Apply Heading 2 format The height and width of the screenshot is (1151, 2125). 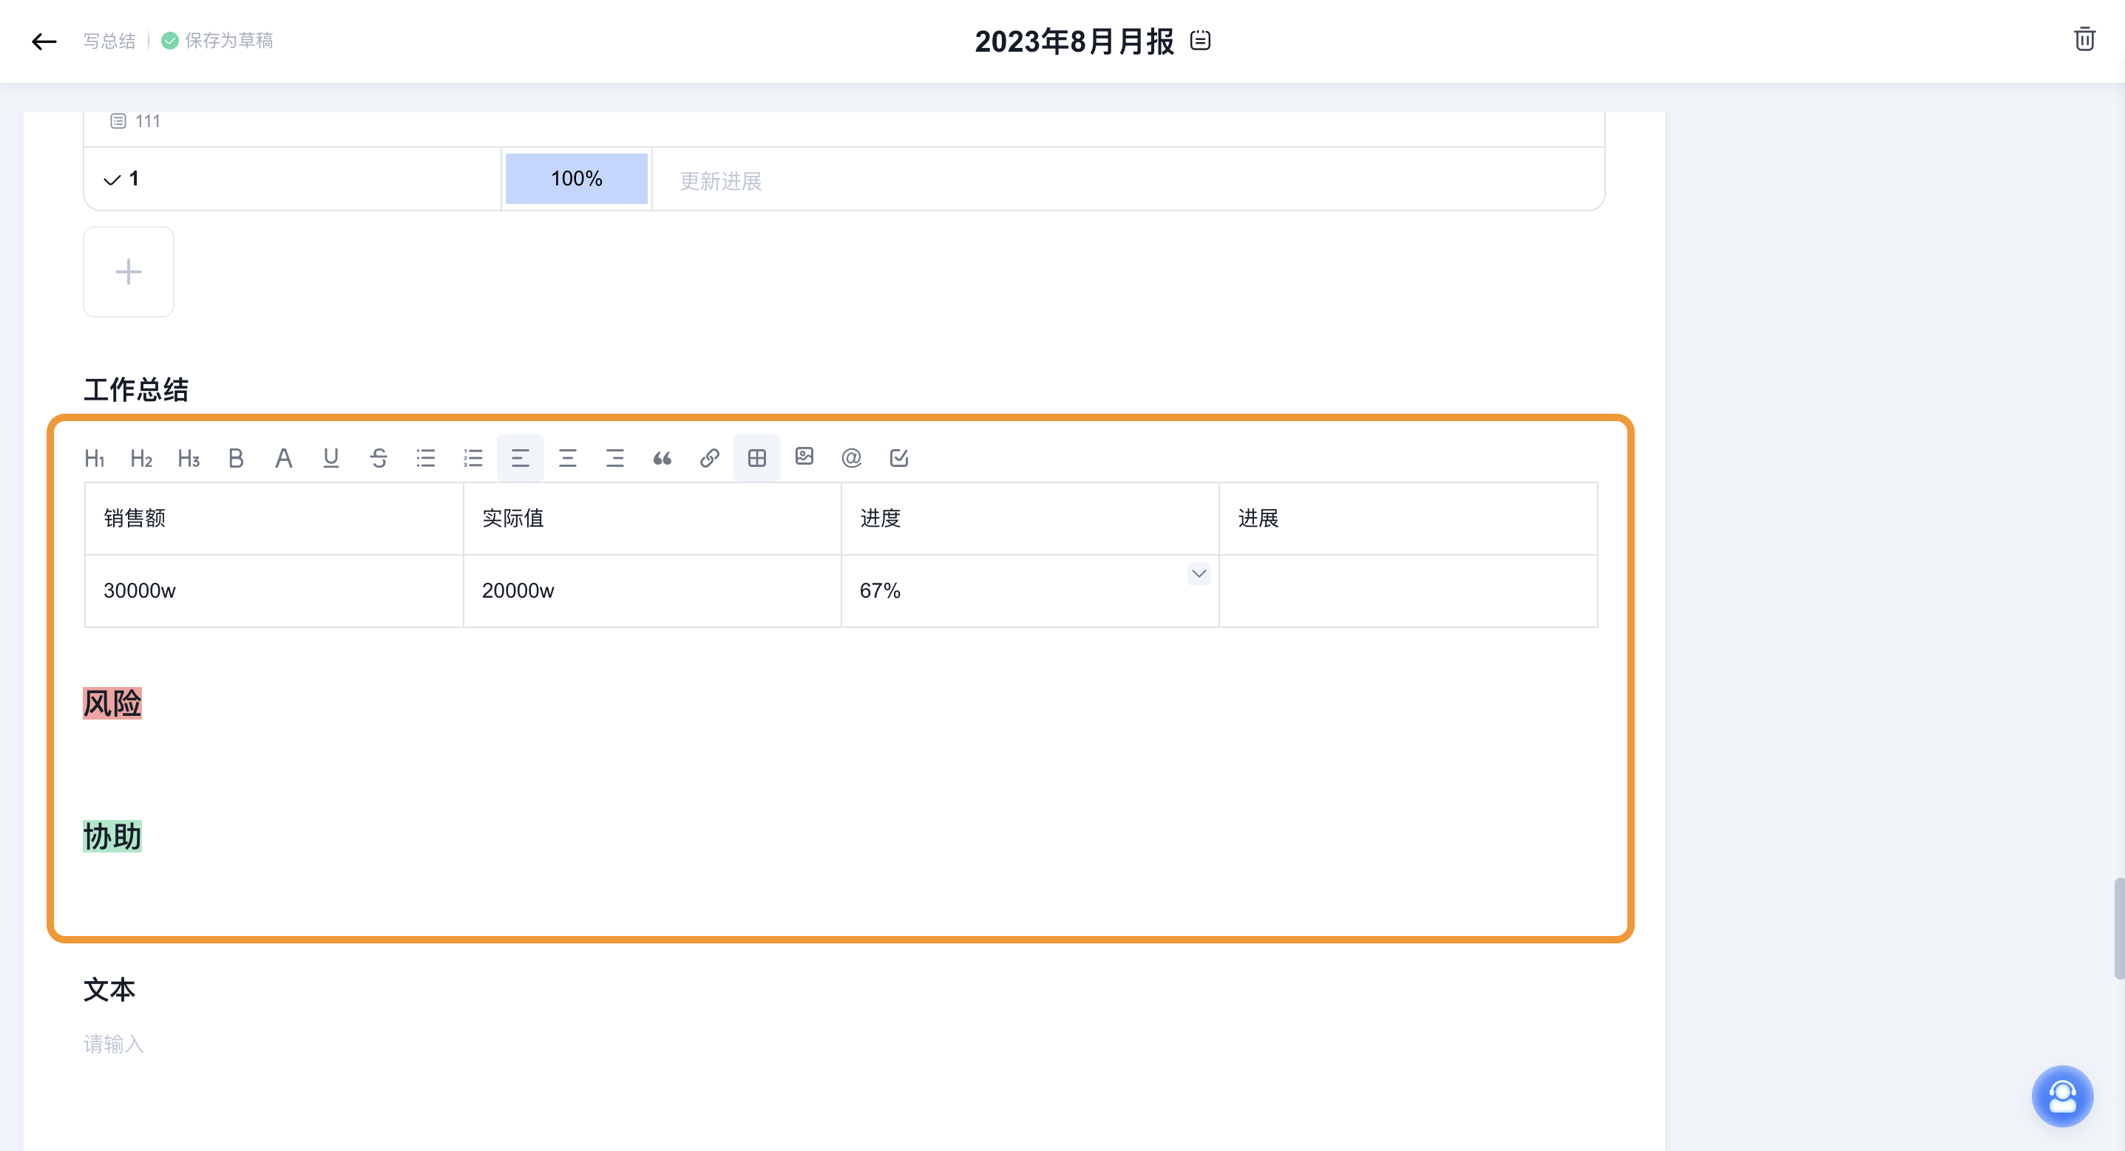141,457
